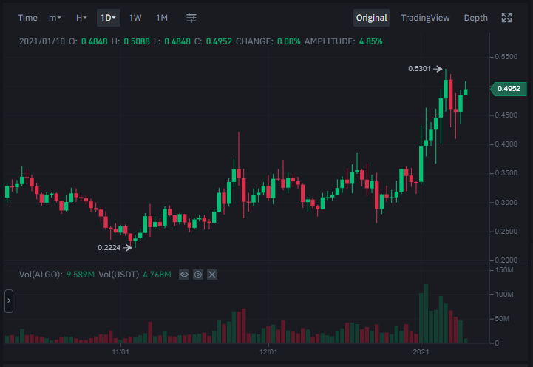Click the Open value 0.4848
This screenshot has height=367, width=533.
(x=94, y=41)
